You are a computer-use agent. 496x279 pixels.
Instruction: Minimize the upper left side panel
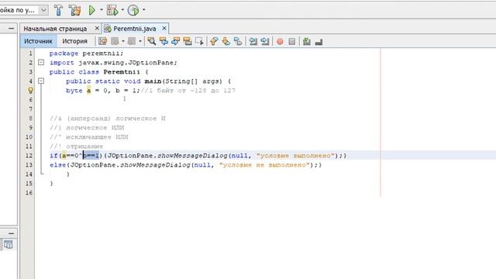(12, 29)
